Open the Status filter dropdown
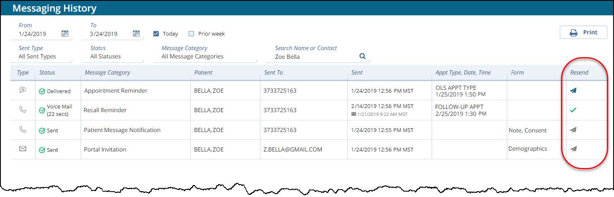Viewport: 614px width, 197px height. (x=113, y=57)
